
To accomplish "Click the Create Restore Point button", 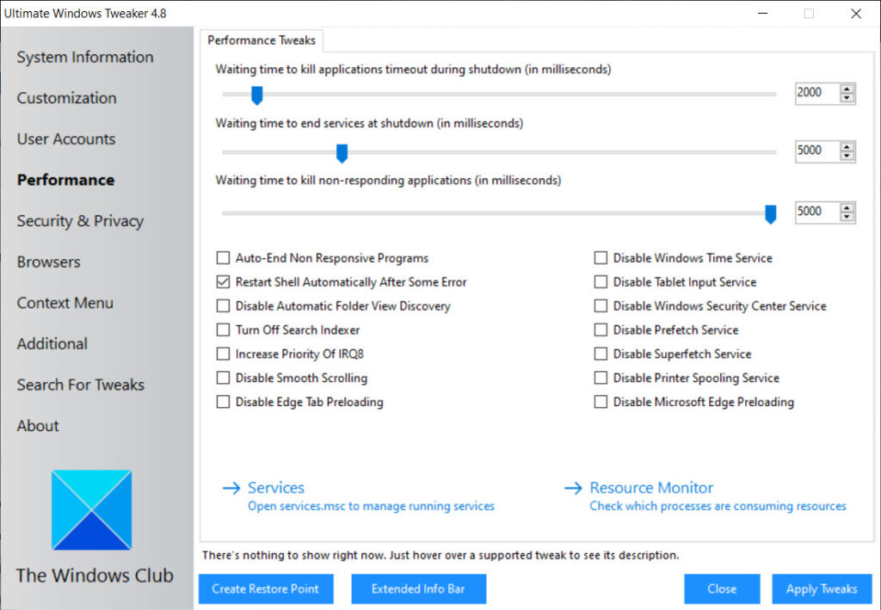I will [265, 588].
